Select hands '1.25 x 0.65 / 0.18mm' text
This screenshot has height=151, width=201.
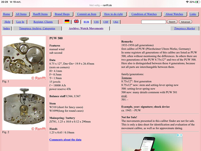coord(62,132)
